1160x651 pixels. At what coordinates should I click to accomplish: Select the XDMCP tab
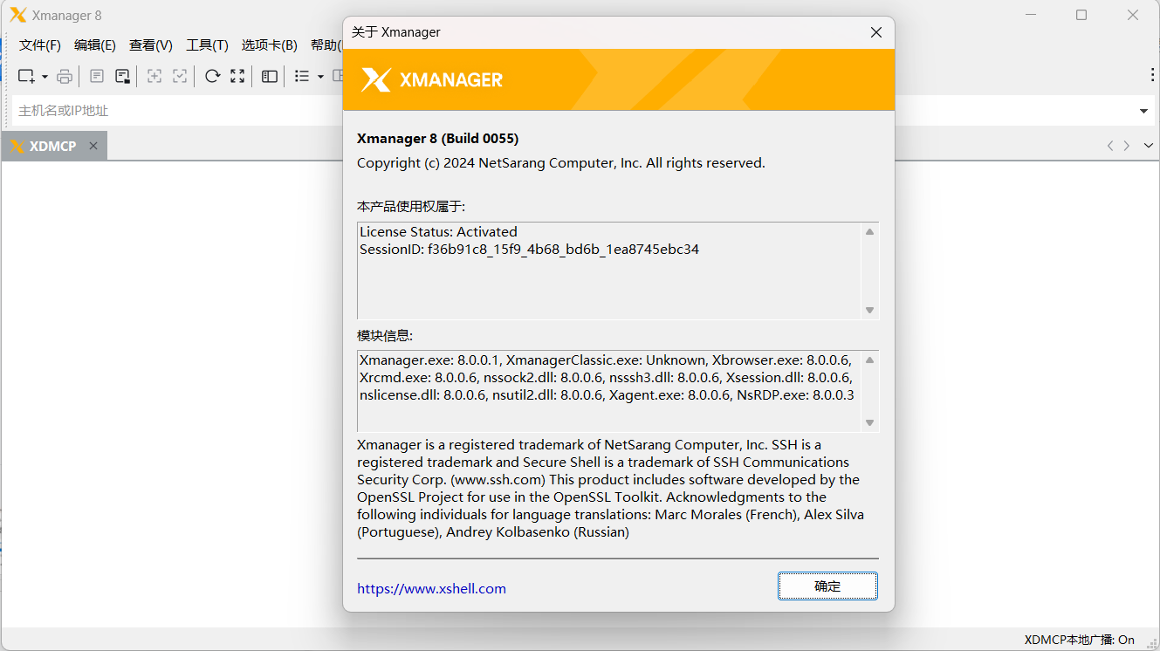[53, 146]
